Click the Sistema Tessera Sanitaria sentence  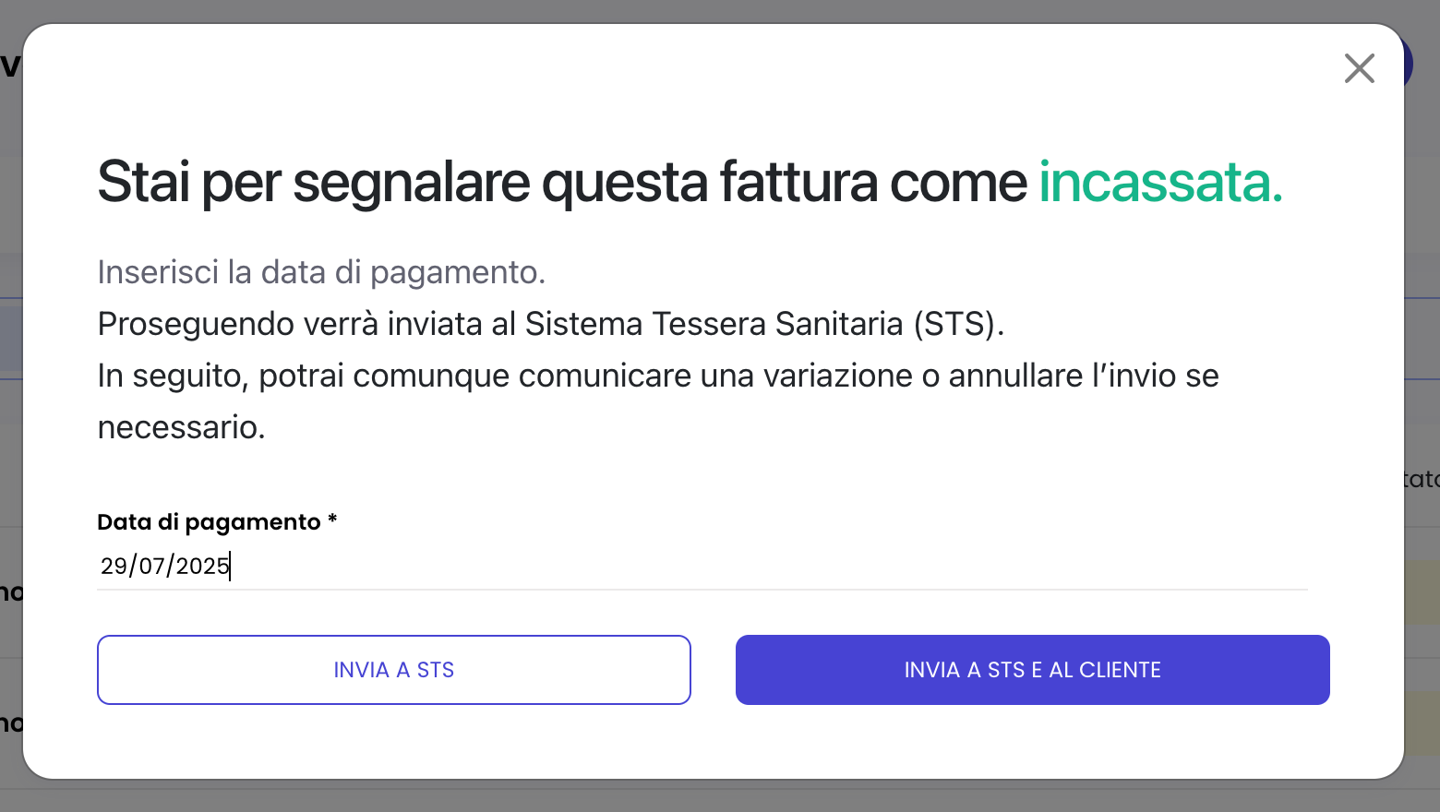click(551, 324)
